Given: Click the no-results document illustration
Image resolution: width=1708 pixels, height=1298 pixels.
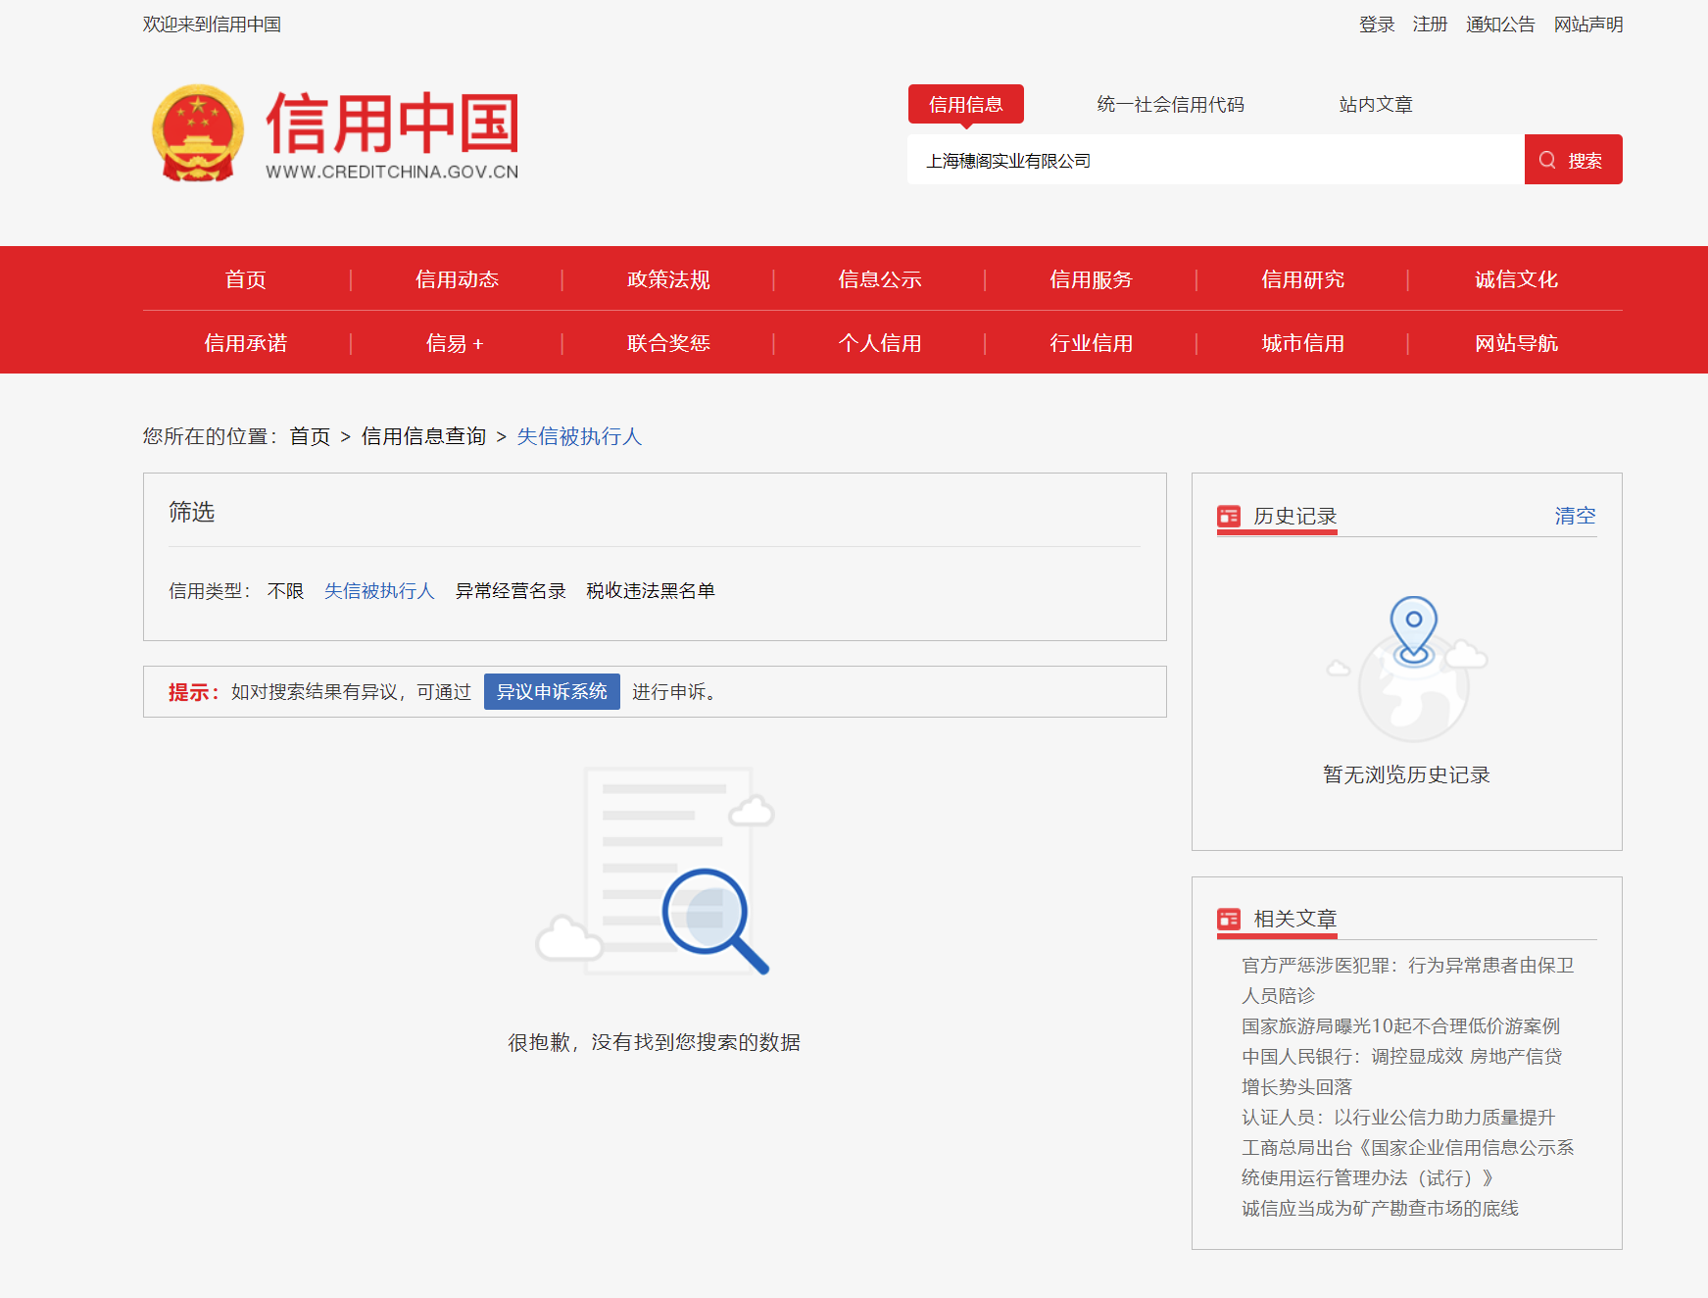Looking at the screenshot, I should [x=655, y=873].
